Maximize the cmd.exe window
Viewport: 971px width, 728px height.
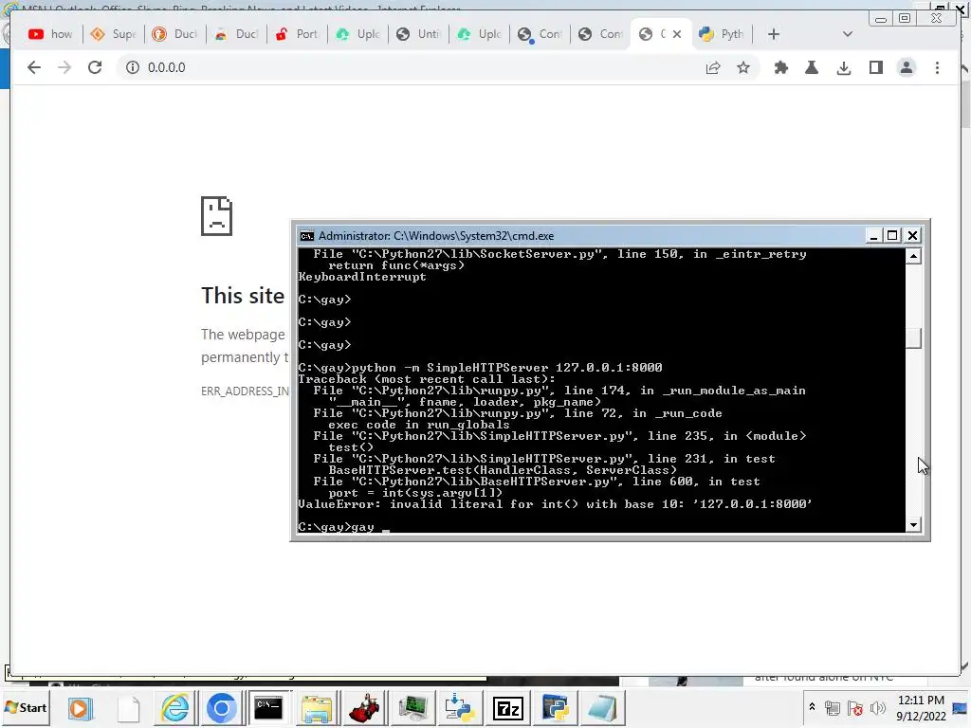(x=892, y=235)
